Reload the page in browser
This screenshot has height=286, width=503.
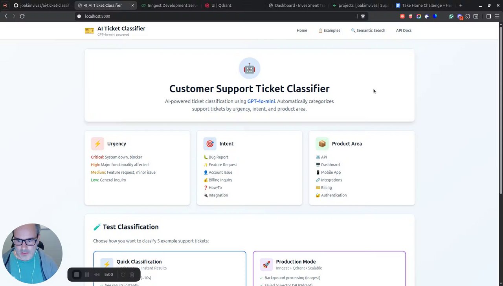22,16
